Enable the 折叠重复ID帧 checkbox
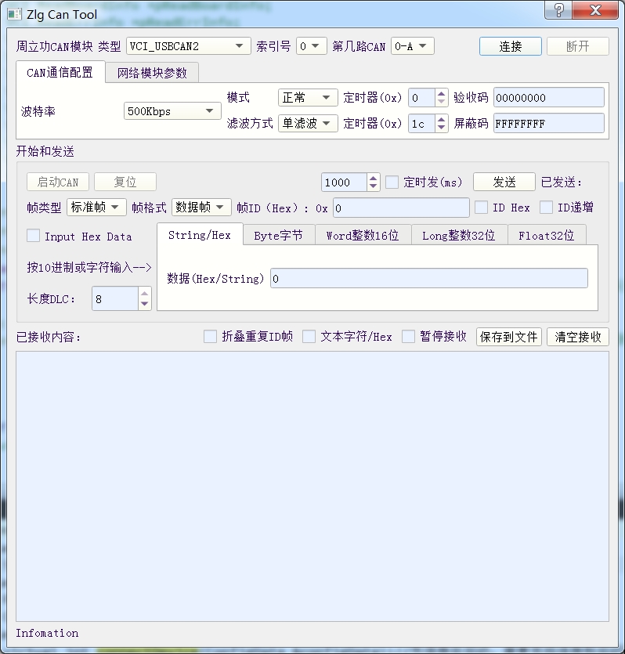The width and height of the screenshot is (625, 654). [210, 336]
